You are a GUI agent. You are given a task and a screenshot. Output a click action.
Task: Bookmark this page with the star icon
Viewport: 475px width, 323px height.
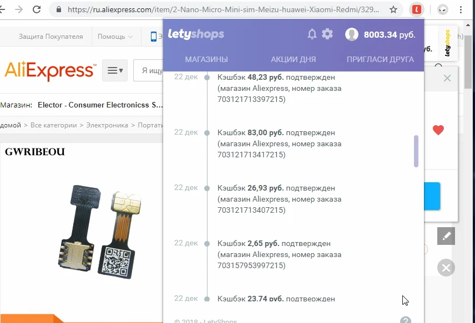coord(393,9)
